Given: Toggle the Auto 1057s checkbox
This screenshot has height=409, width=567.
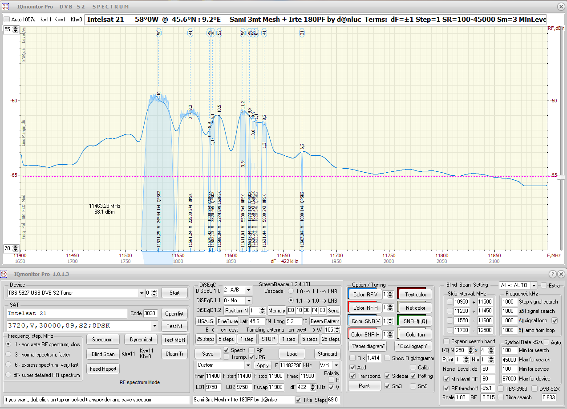Looking at the screenshot, I should coord(7,20).
